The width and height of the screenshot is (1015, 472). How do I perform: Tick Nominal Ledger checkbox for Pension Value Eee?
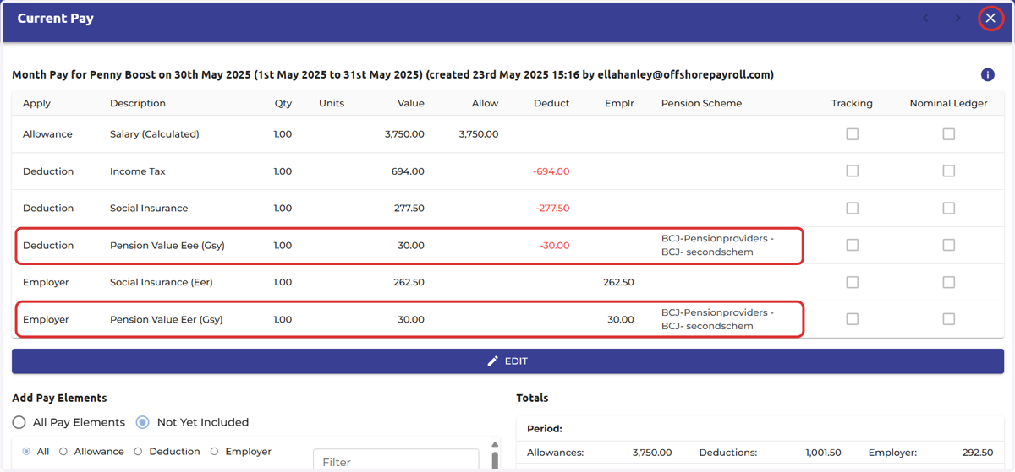point(948,245)
